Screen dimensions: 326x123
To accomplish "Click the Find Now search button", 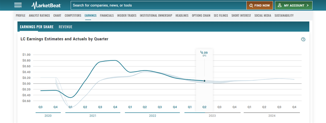I will (x=260, y=5).
